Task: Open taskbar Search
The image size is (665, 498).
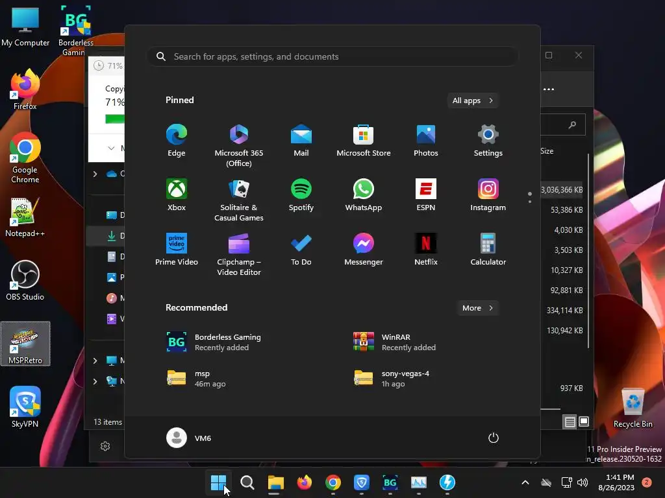Action: [247, 482]
